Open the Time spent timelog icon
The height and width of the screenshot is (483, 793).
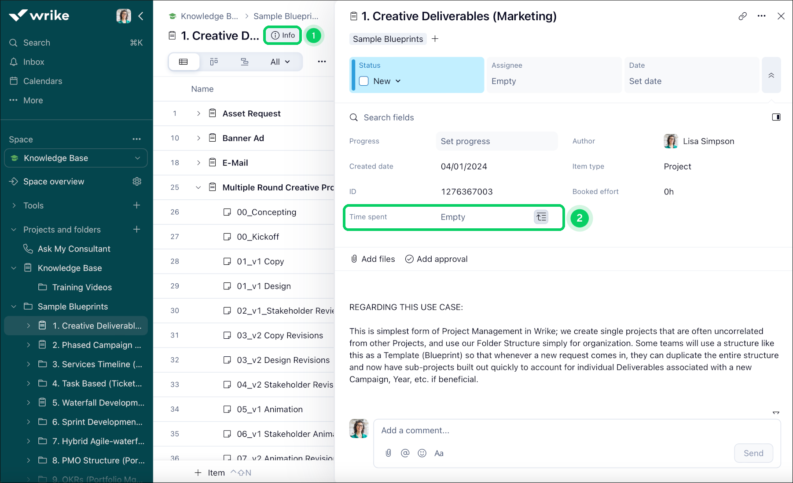point(541,217)
